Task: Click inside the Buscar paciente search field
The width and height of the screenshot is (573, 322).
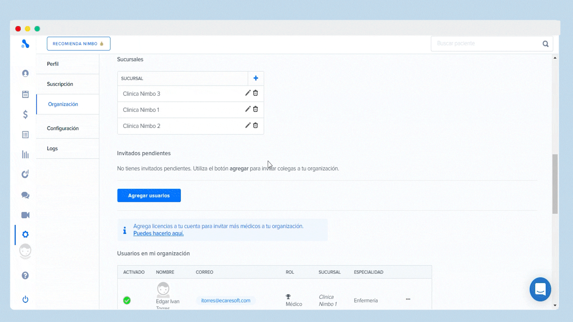Action: [483, 43]
